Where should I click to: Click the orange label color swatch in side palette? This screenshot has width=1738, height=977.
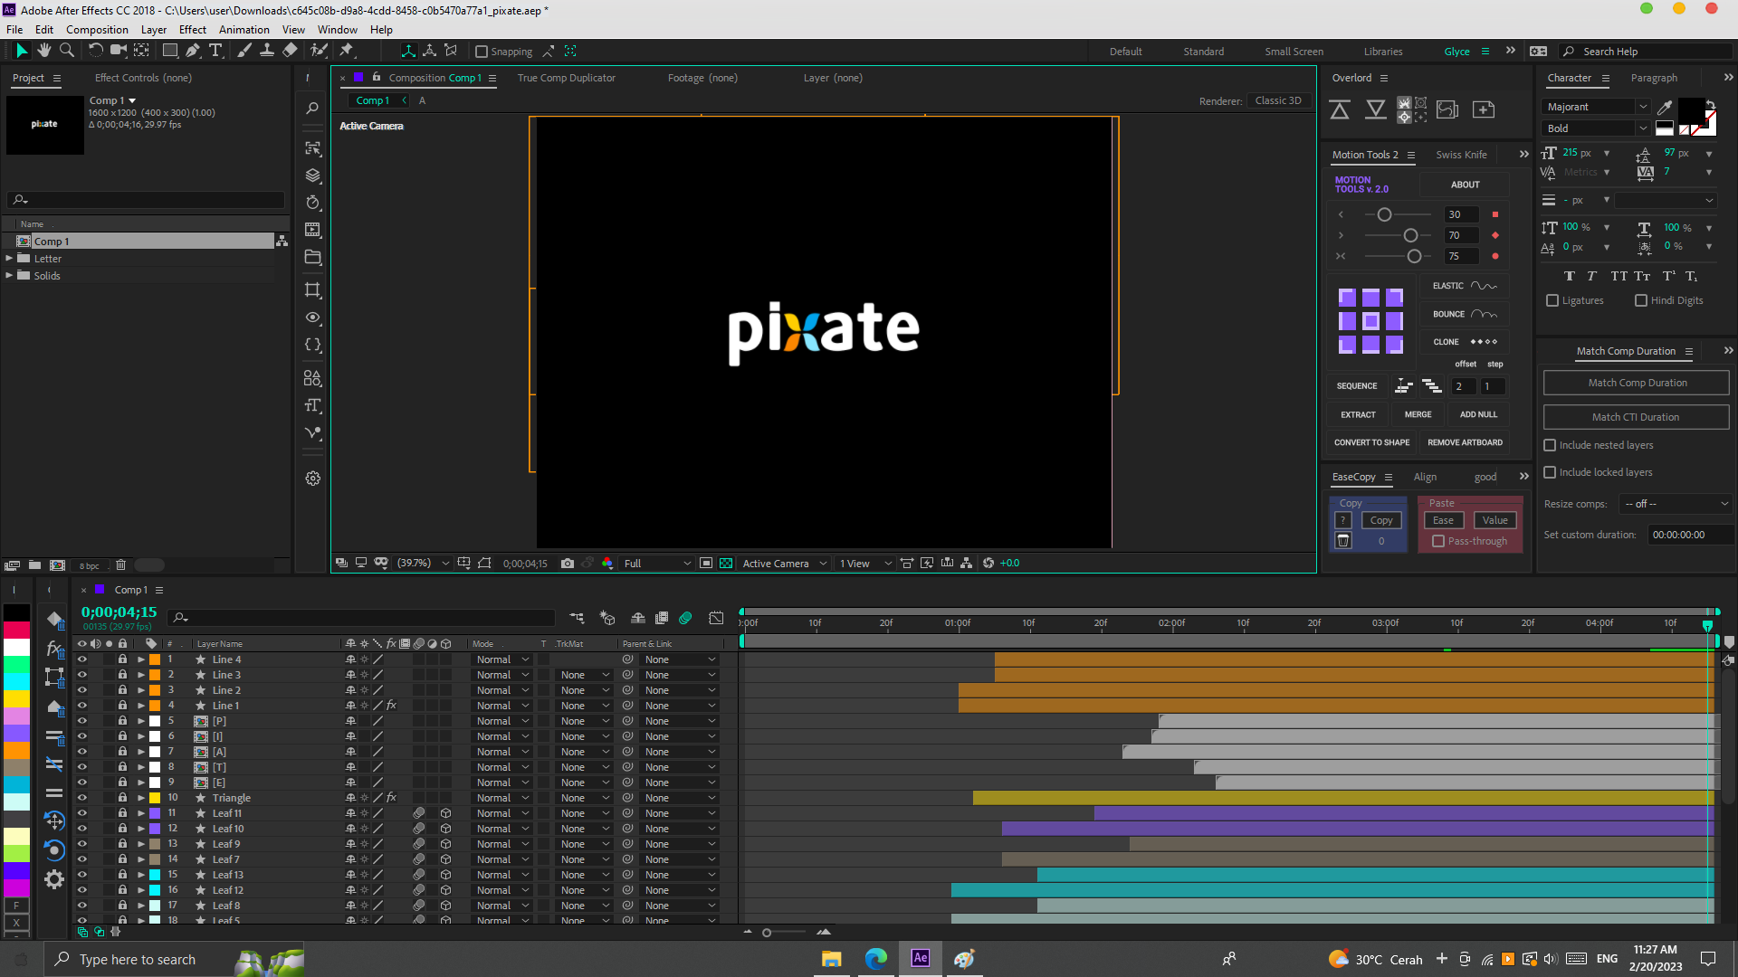coord(16,750)
